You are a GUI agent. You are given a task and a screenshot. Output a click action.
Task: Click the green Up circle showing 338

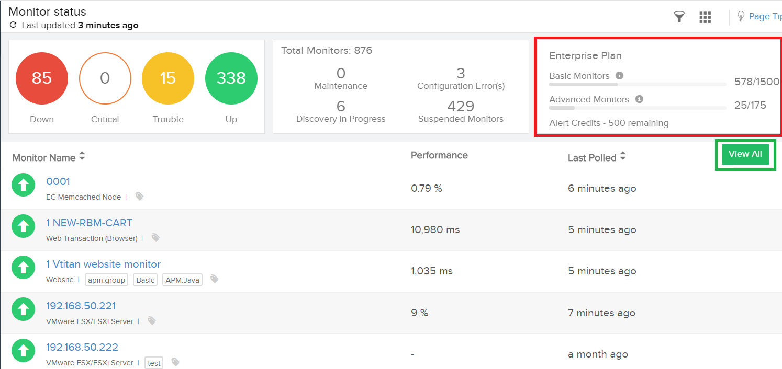231,78
